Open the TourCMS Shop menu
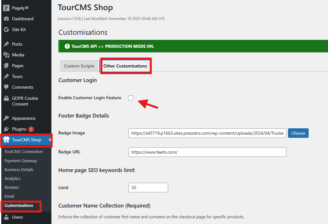328x224 pixels. click(x=26, y=140)
